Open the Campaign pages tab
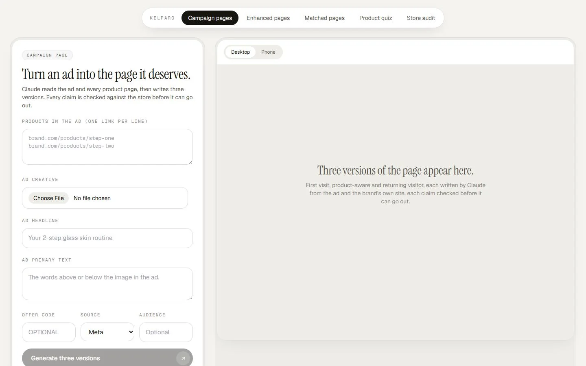Image resolution: width=586 pixels, height=366 pixels. [210, 18]
